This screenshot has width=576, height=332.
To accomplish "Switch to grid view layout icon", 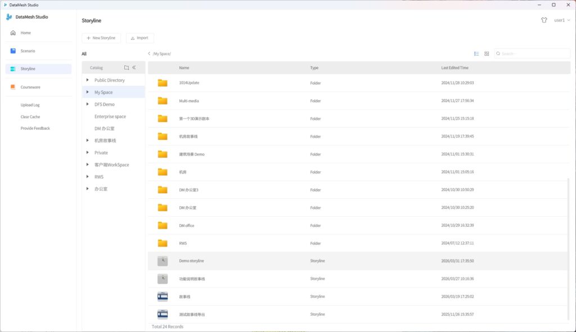I will click(x=487, y=54).
